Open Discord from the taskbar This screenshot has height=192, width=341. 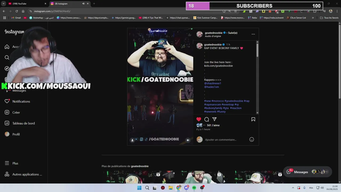[186, 188]
